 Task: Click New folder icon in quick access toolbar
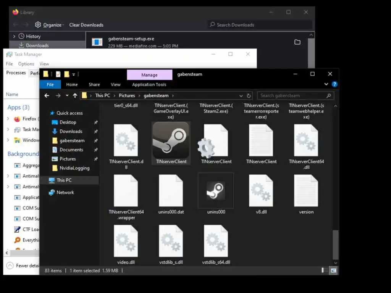[x=66, y=74]
